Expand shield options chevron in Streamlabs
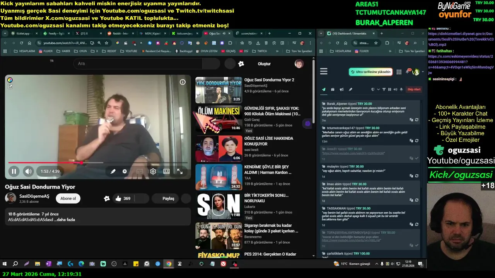Screen dimensions: 495x278 [378, 90]
